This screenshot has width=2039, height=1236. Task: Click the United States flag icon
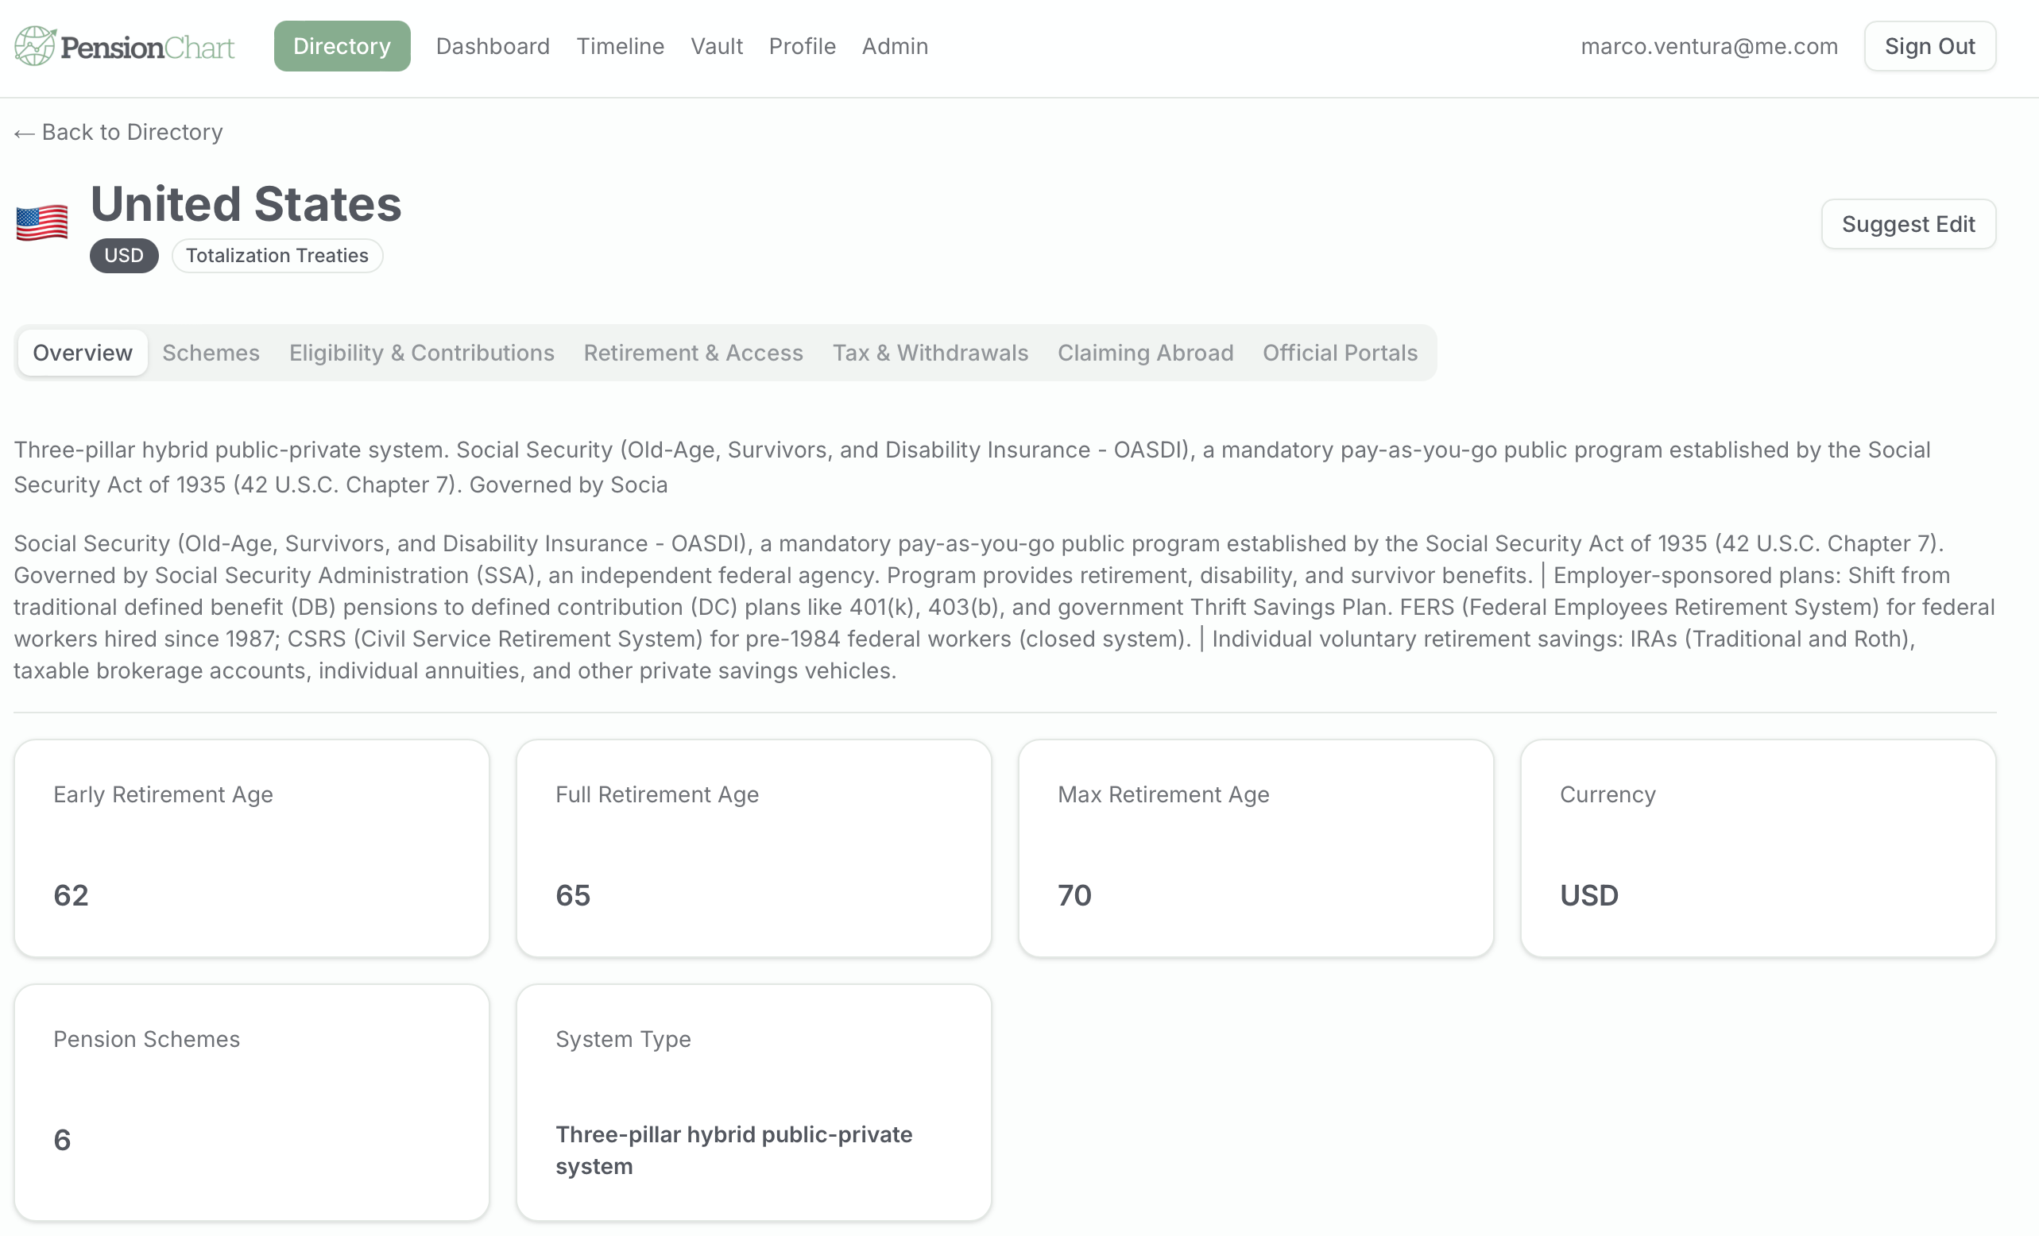point(42,223)
